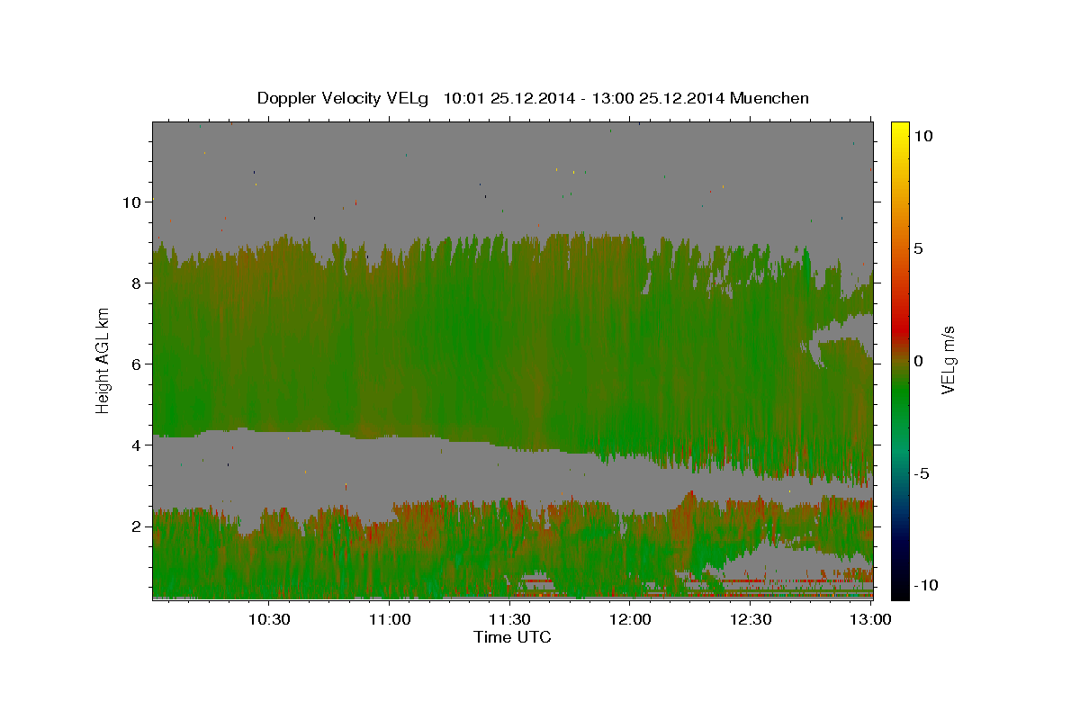The image size is (1080, 720).
Task: Click the height tick label '2'
Action: click(136, 526)
